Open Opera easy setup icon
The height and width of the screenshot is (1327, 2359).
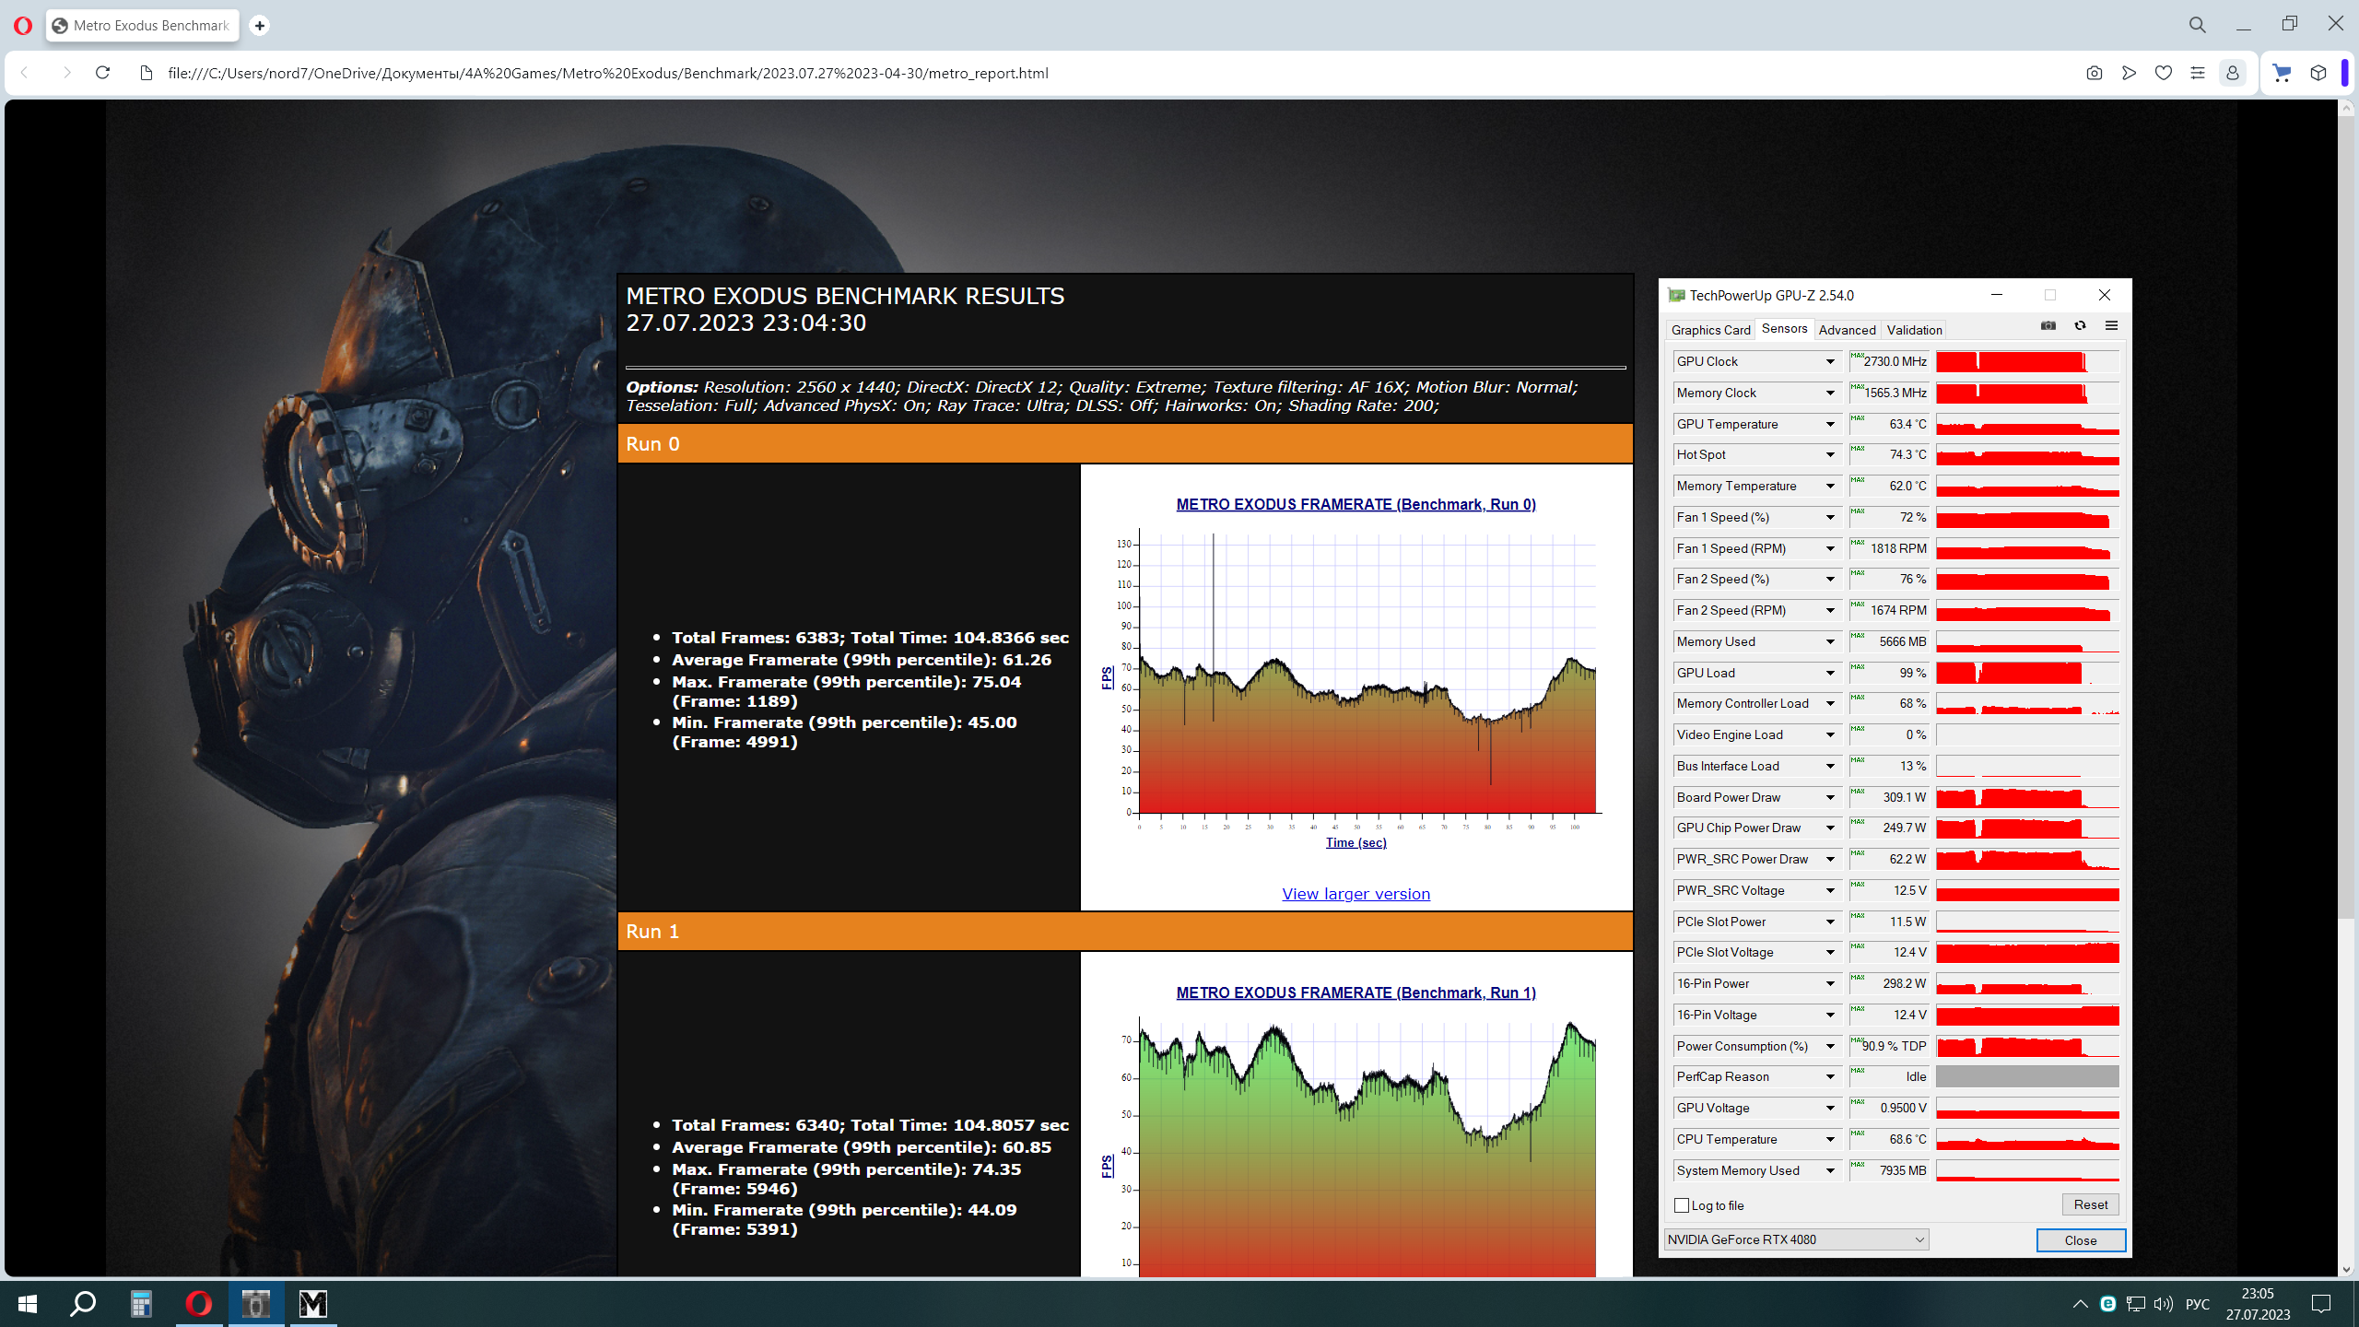point(2198,73)
